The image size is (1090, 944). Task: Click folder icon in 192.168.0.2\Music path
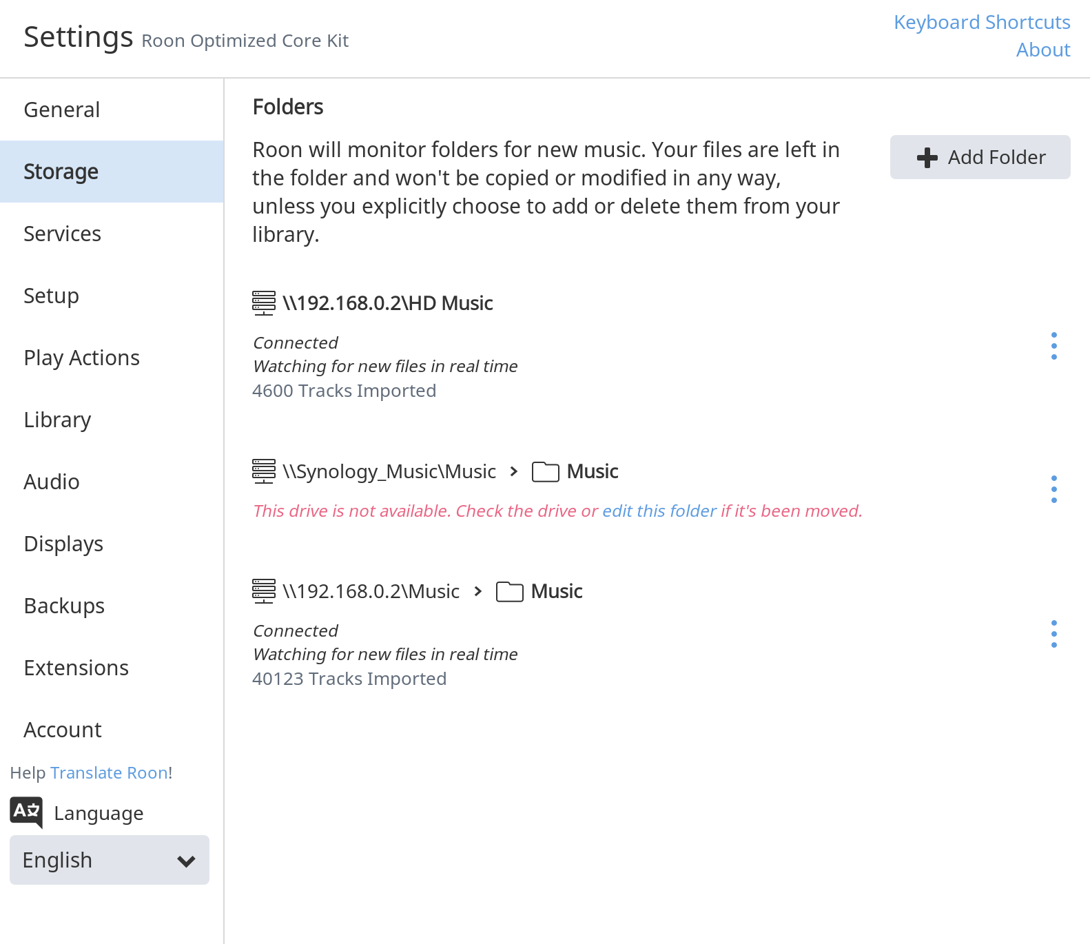coord(509,592)
